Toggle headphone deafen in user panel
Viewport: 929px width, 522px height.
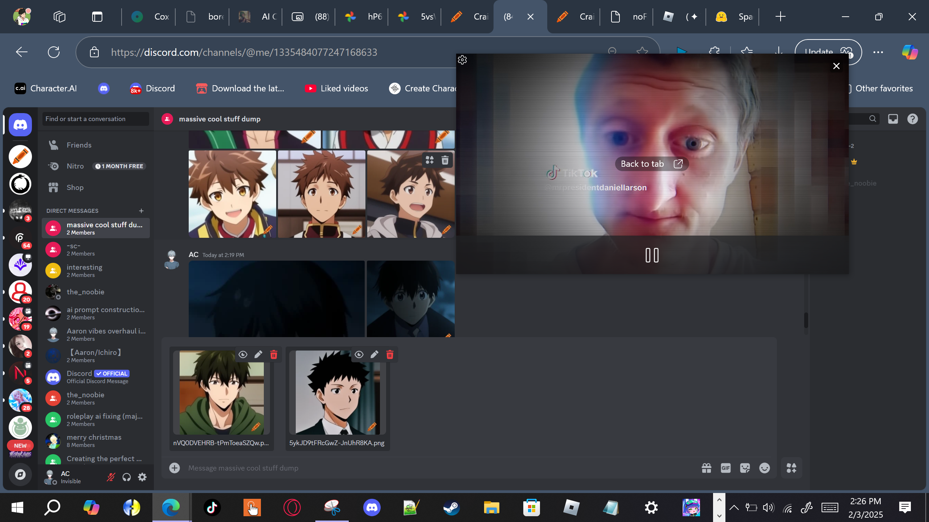click(x=126, y=477)
